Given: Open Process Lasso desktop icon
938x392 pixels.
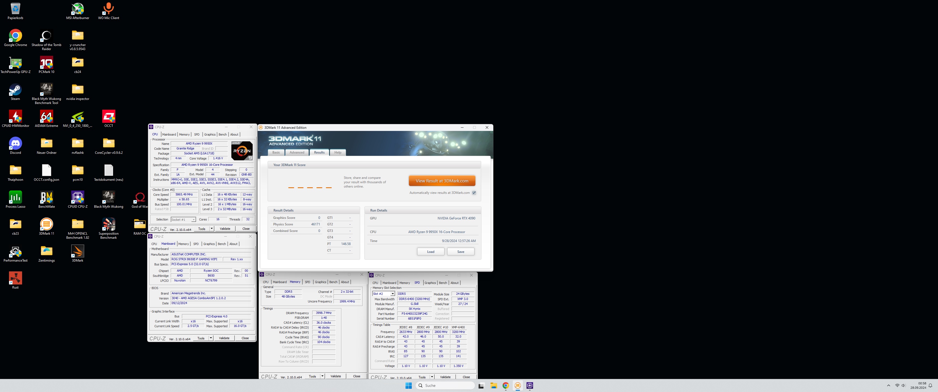Looking at the screenshot, I should pyautogui.click(x=15, y=199).
